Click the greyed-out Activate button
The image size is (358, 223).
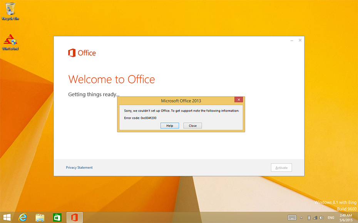(281, 168)
